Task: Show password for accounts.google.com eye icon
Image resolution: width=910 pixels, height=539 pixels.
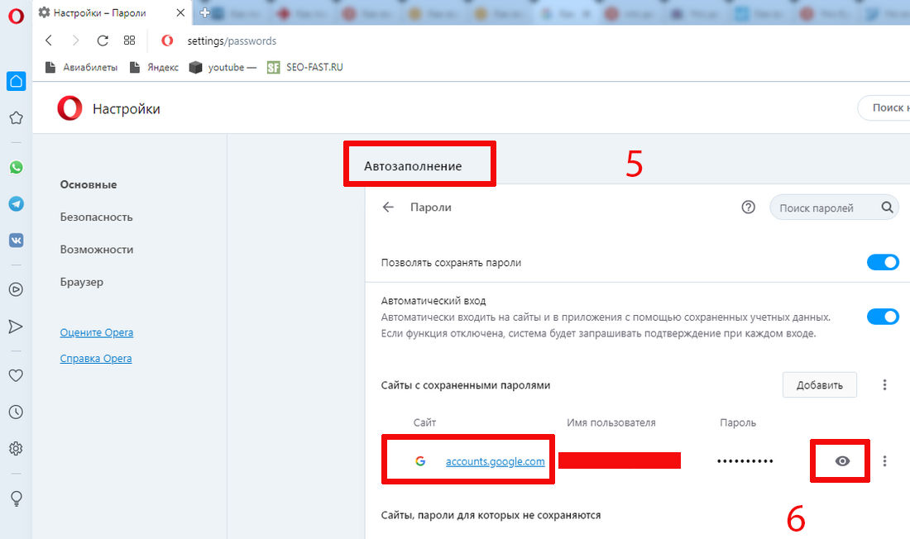Action: tap(842, 460)
